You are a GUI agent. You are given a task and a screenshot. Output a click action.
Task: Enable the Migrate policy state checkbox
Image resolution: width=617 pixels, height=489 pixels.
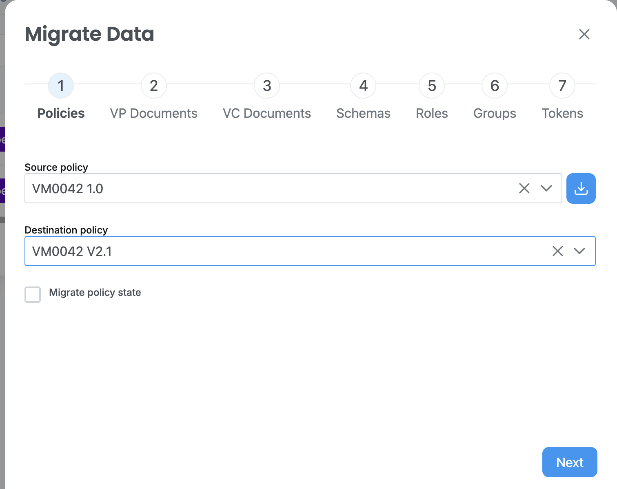(x=33, y=294)
